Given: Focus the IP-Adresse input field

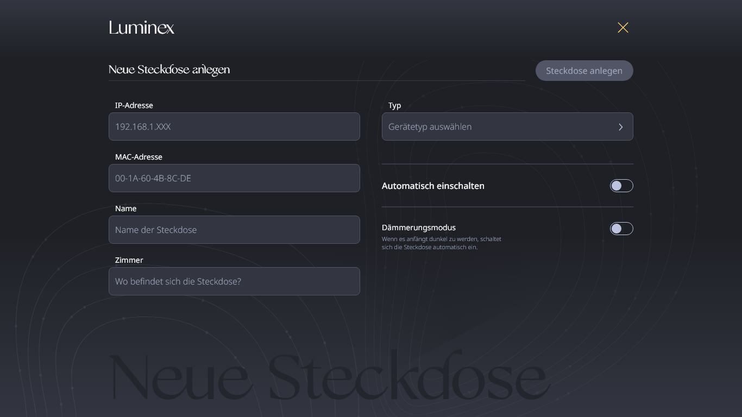Looking at the screenshot, I should (234, 127).
